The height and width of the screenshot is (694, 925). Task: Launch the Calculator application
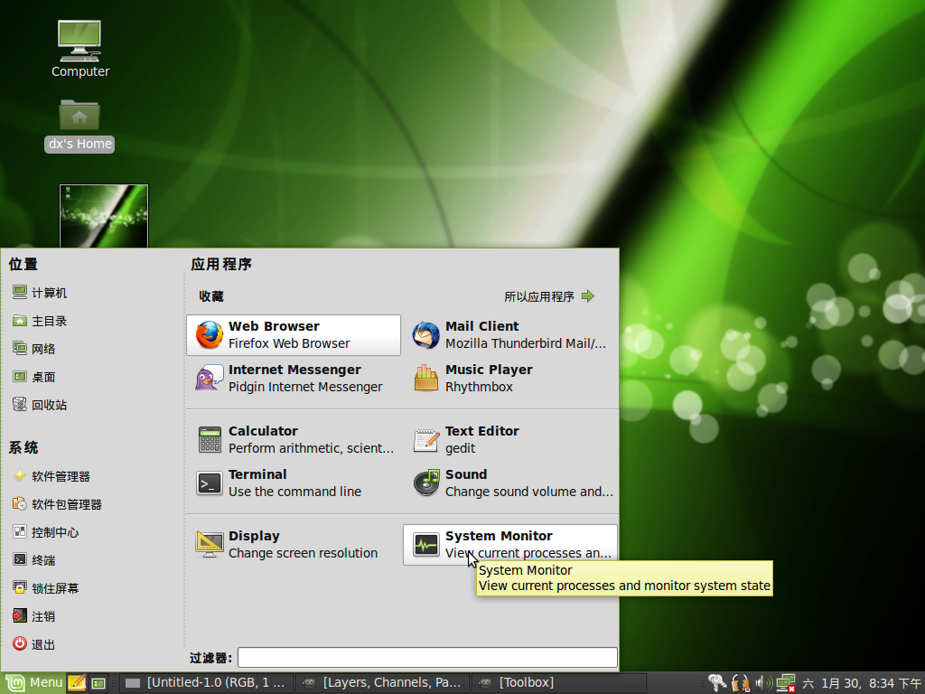coord(291,439)
